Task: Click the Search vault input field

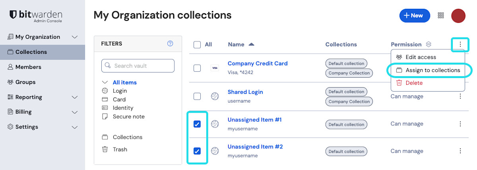Action: [x=138, y=66]
